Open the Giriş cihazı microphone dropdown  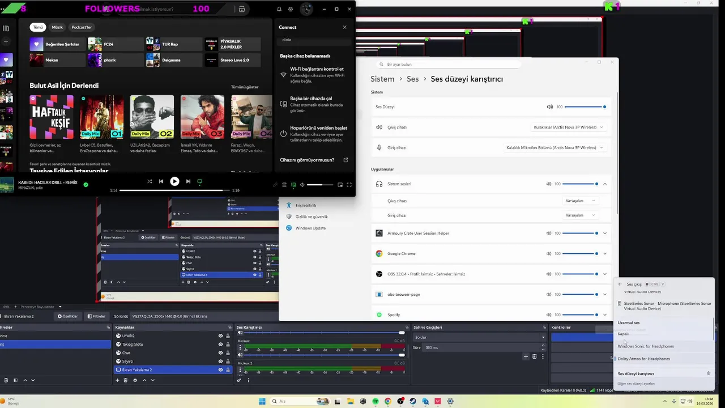(x=555, y=147)
